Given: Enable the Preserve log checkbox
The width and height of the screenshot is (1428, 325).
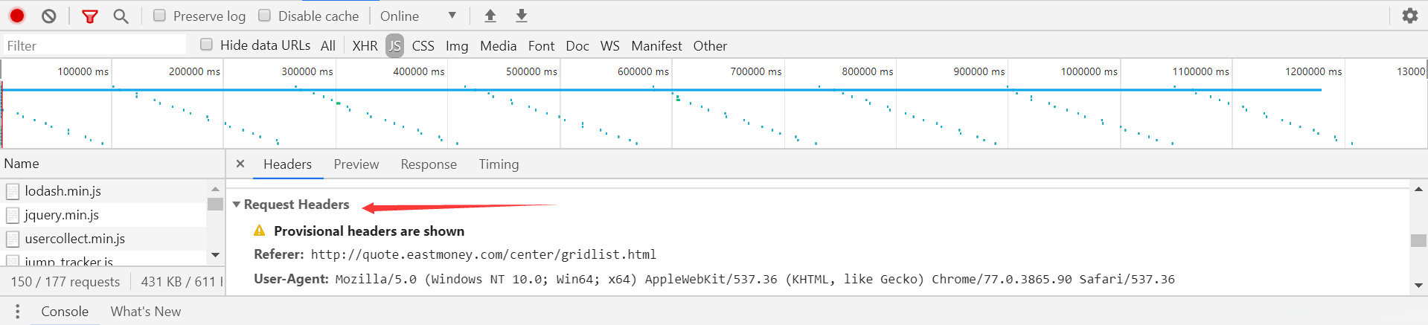Looking at the screenshot, I should point(159,16).
